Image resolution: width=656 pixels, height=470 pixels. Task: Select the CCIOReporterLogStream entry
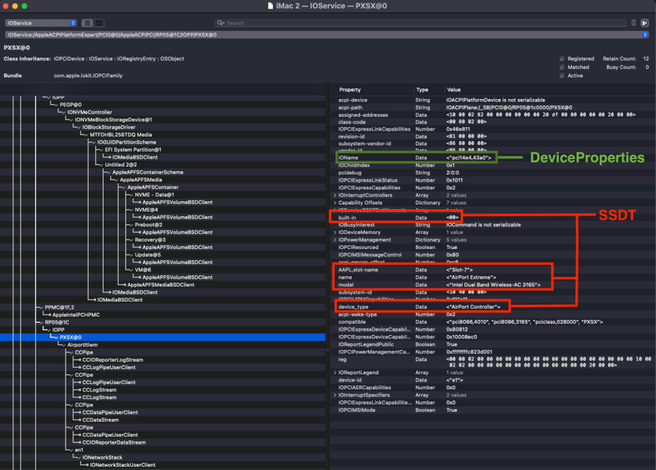(113, 360)
